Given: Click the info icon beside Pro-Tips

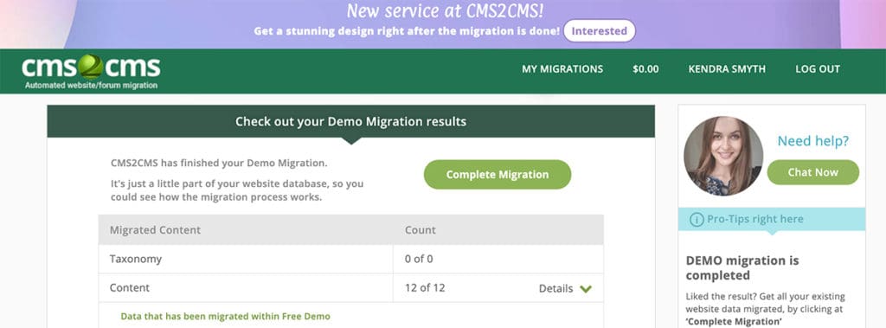Looking at the screenshot, I should pyautogui.click(x=697, y=220).
